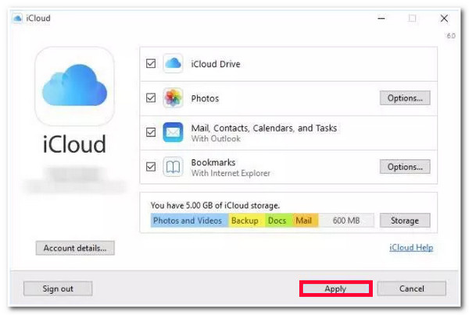The image size is (469, 315).
Task: Cancel the iCloud dialog
Action: (412, 288)
